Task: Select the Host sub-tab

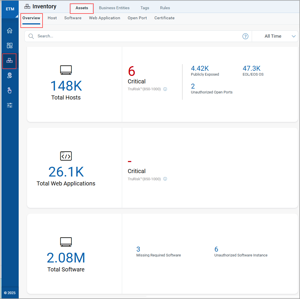Action: coord(52,18)
